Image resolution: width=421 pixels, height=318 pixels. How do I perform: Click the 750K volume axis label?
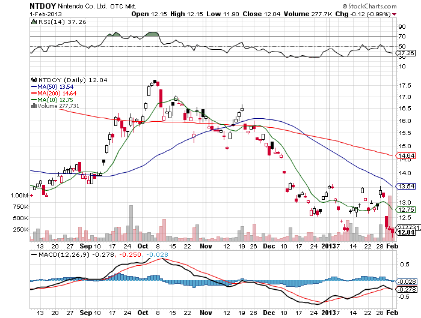pyautogui.click(x=20, y=207)
